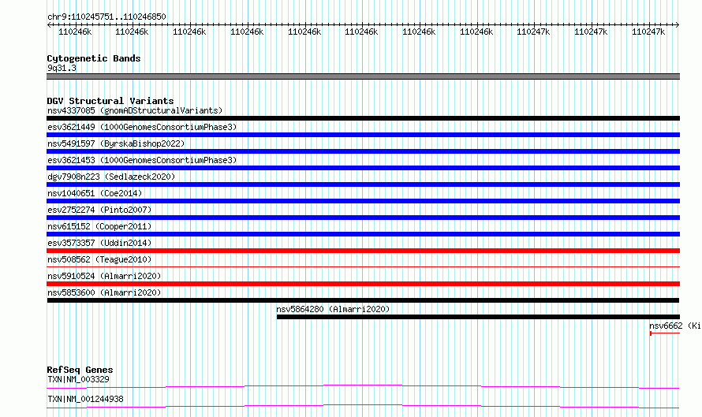702x417 pixels.
Task: Click the Cytogenetic Bands track title
Action: 94,58
